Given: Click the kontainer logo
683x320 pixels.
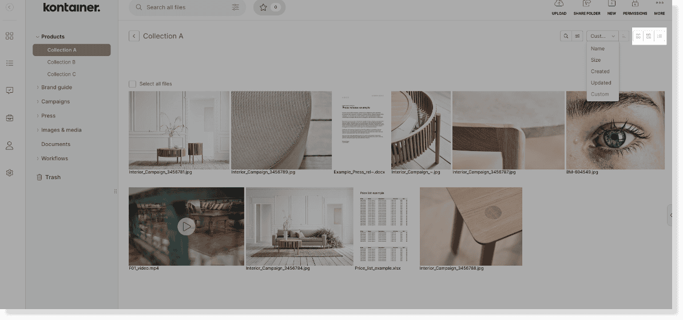Looking at the screenshot, I should (72, 7).
